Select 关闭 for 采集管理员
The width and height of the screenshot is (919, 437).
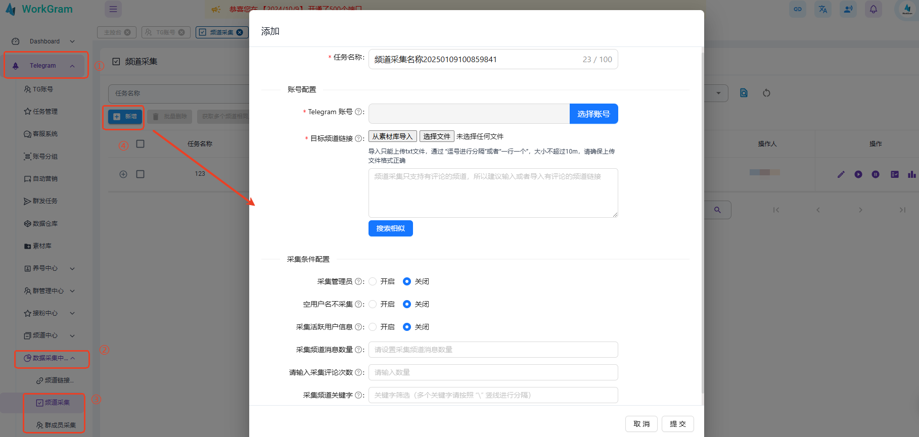(407, 281)
